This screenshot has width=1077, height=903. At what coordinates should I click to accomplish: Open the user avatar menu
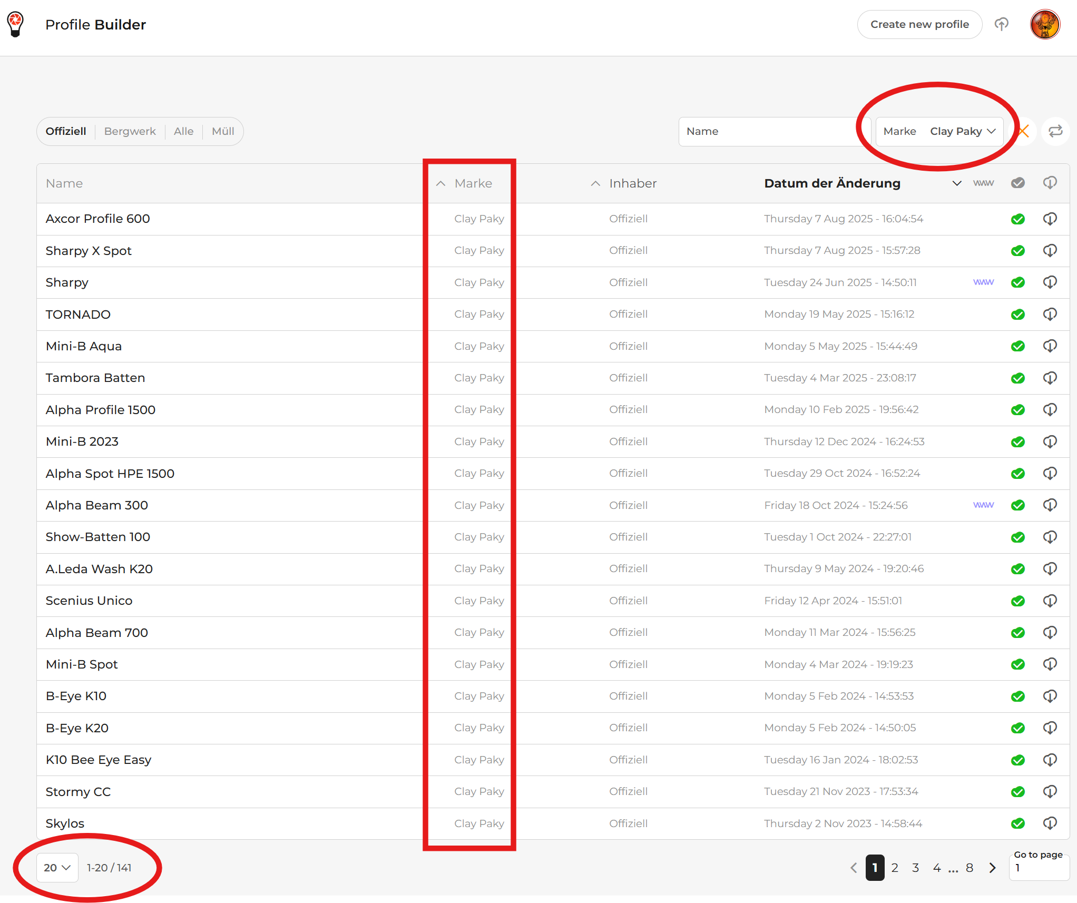1045,24
